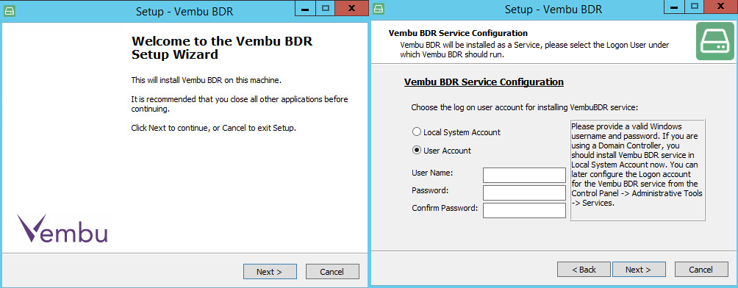The height and width of the screenshot is (288, 738).
Task: Click the 'Welcome to the Vembu BDR Setup Wizard' heading
Action: tap(222, 48)
